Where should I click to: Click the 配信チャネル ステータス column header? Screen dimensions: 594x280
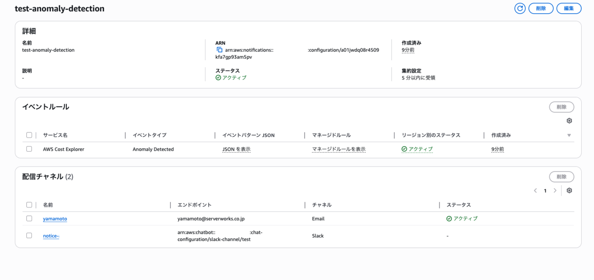tap(458, 205)
